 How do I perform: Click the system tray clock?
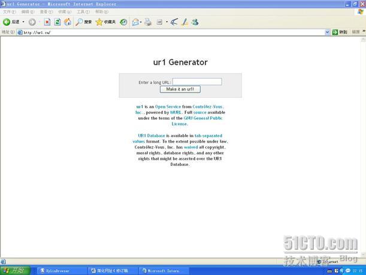(x=358, y=271)
